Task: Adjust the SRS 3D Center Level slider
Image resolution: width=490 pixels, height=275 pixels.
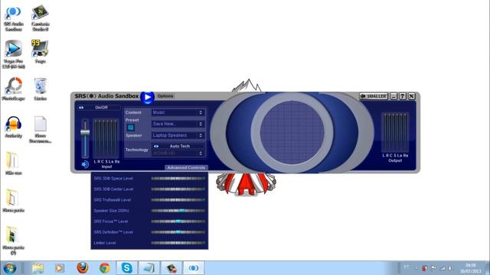Action: [178, 189]
